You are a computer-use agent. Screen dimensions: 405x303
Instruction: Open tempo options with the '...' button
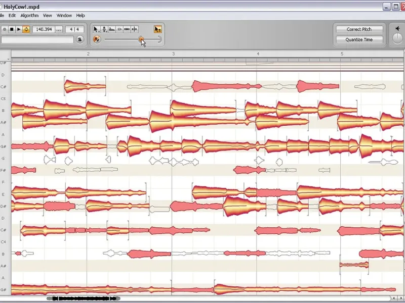[x=59, y=29]
